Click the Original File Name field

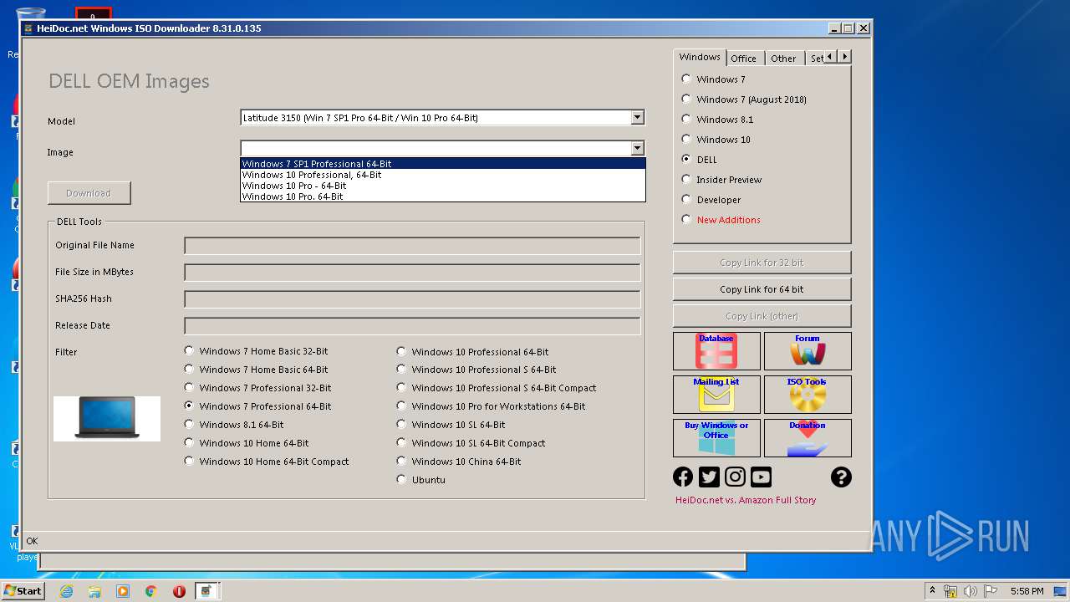coord(412,246)
